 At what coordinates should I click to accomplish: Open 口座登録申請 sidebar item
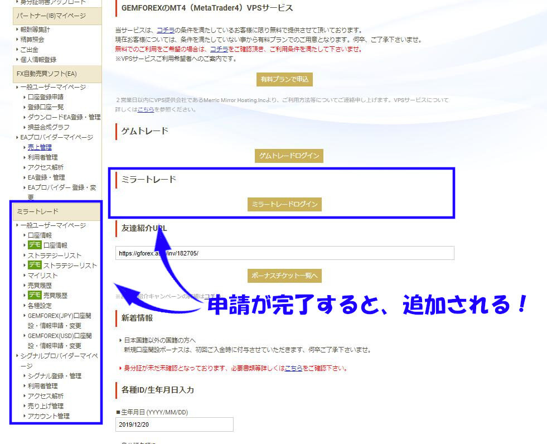45,97
